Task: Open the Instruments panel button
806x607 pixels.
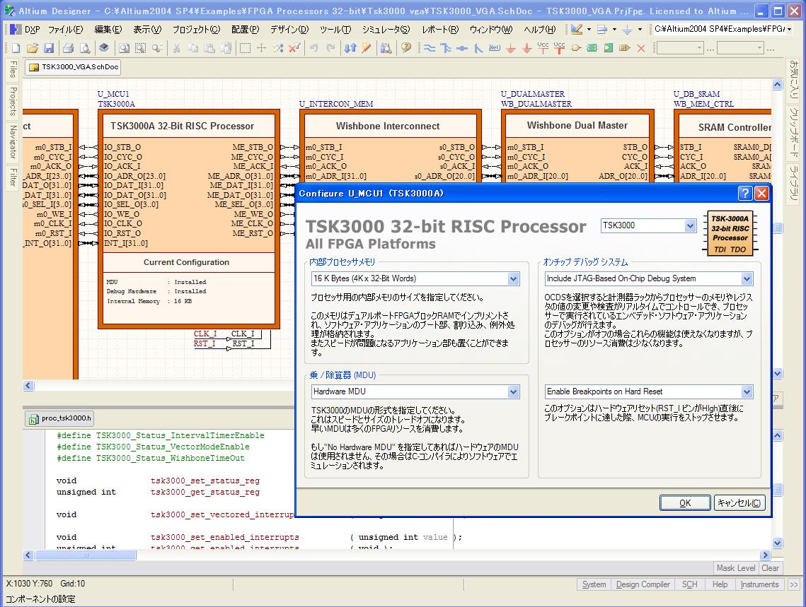Action: point(759,584)
